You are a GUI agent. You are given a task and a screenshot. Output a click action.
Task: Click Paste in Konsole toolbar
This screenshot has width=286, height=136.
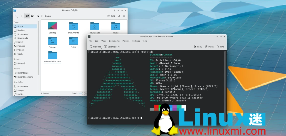coord(209,47)
